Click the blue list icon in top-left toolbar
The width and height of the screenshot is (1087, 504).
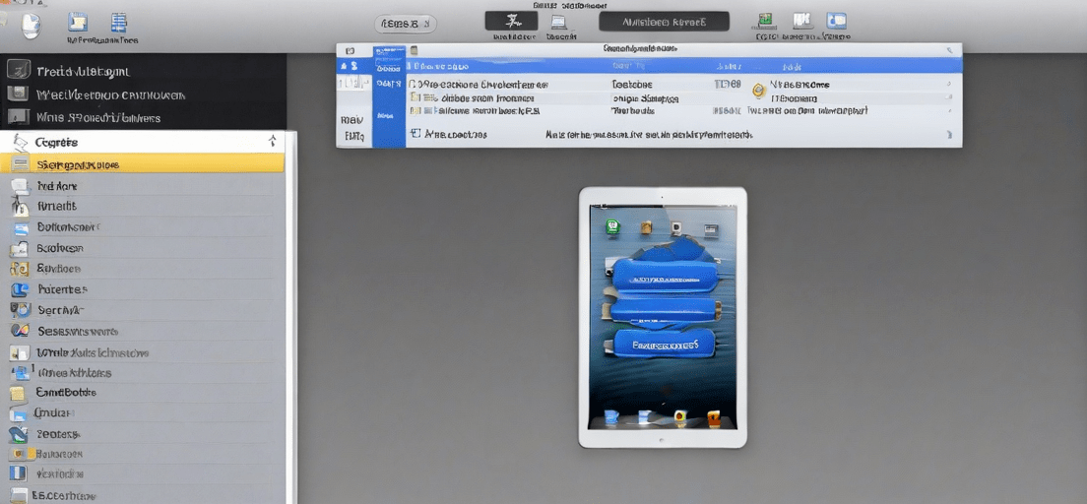pos(119,23)
